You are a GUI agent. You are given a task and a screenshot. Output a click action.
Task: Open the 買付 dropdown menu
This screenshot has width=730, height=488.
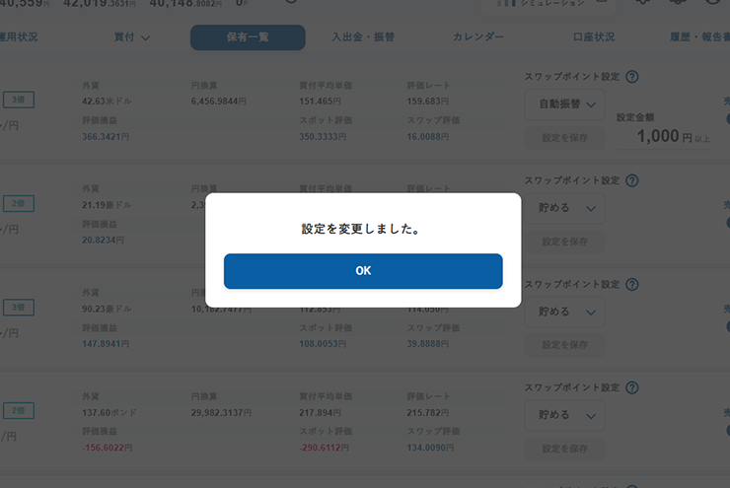(132, 37)
